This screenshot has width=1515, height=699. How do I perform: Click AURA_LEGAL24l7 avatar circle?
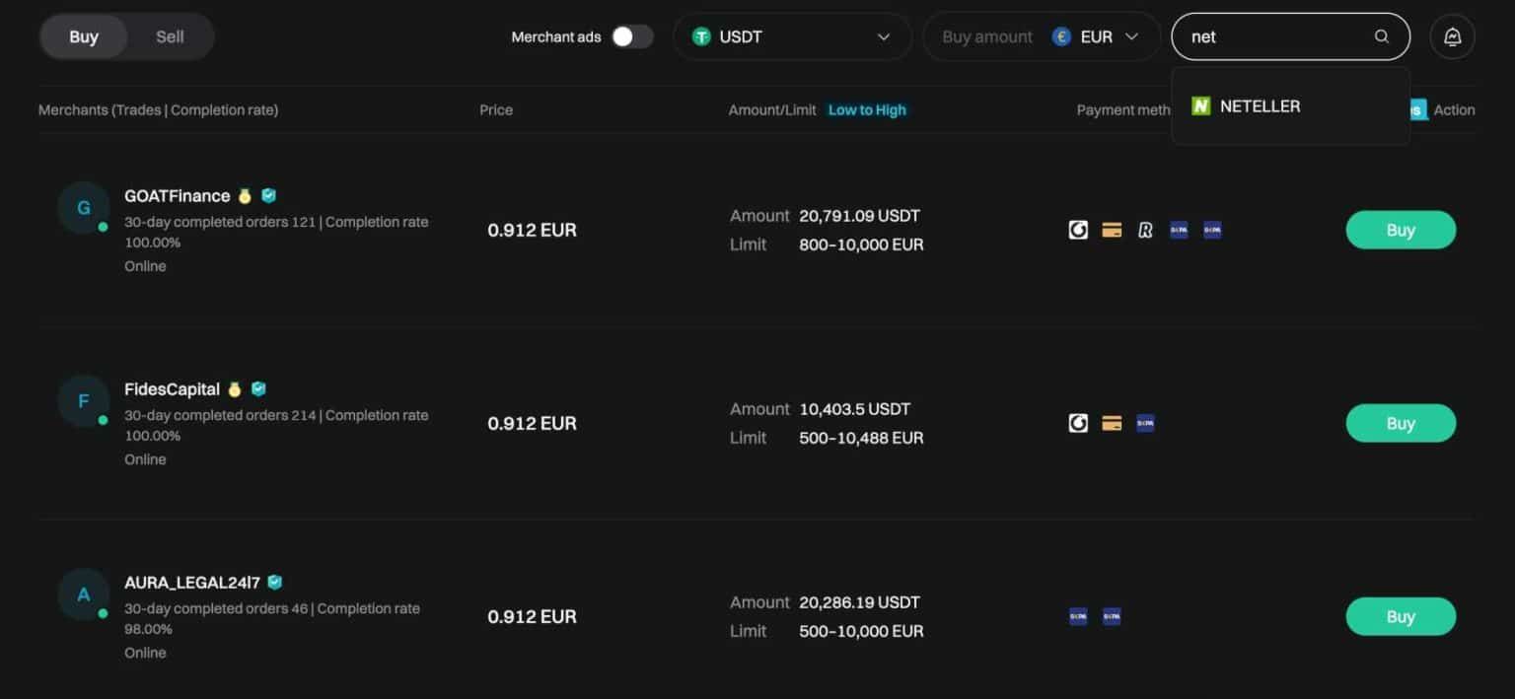[83, 594]
